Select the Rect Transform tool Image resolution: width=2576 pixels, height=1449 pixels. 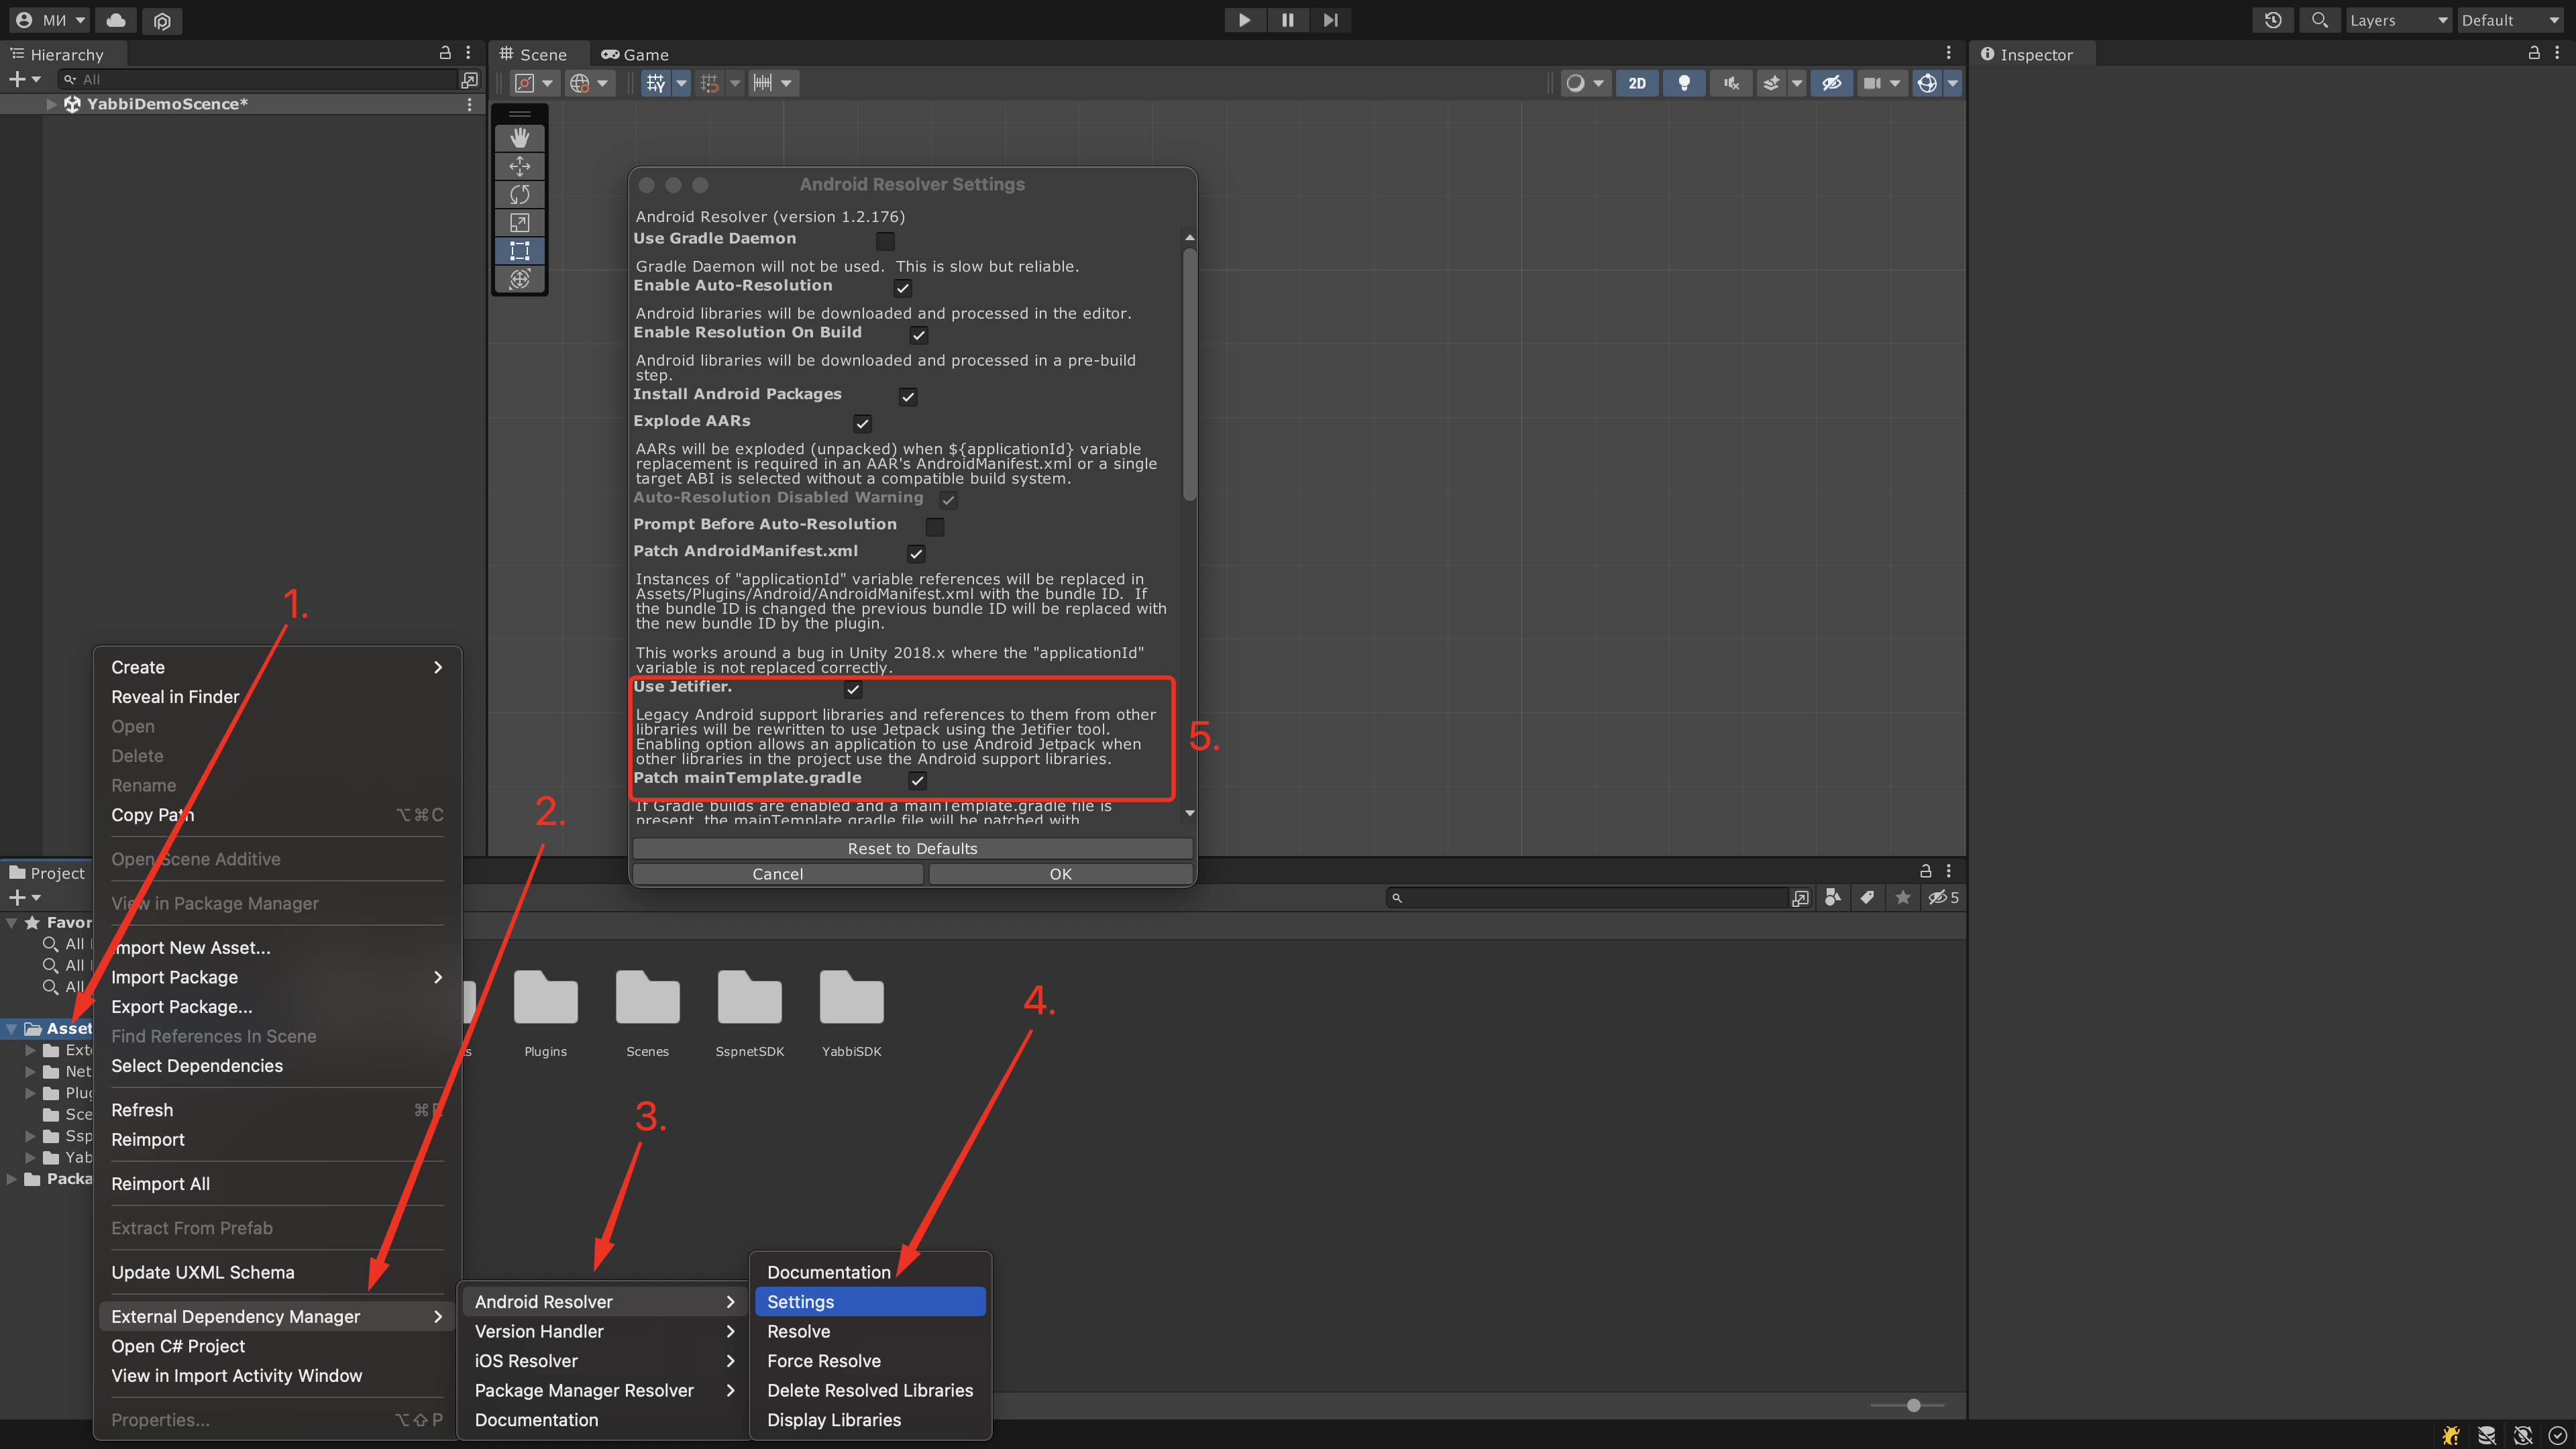tap(519, 250)
